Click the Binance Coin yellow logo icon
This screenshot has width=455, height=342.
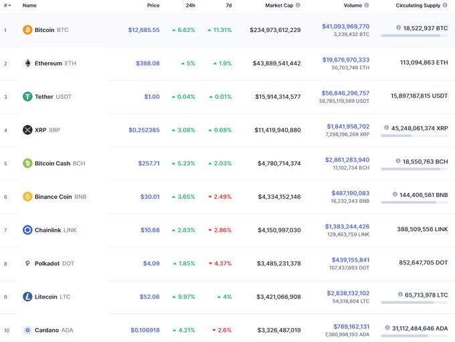27,196
